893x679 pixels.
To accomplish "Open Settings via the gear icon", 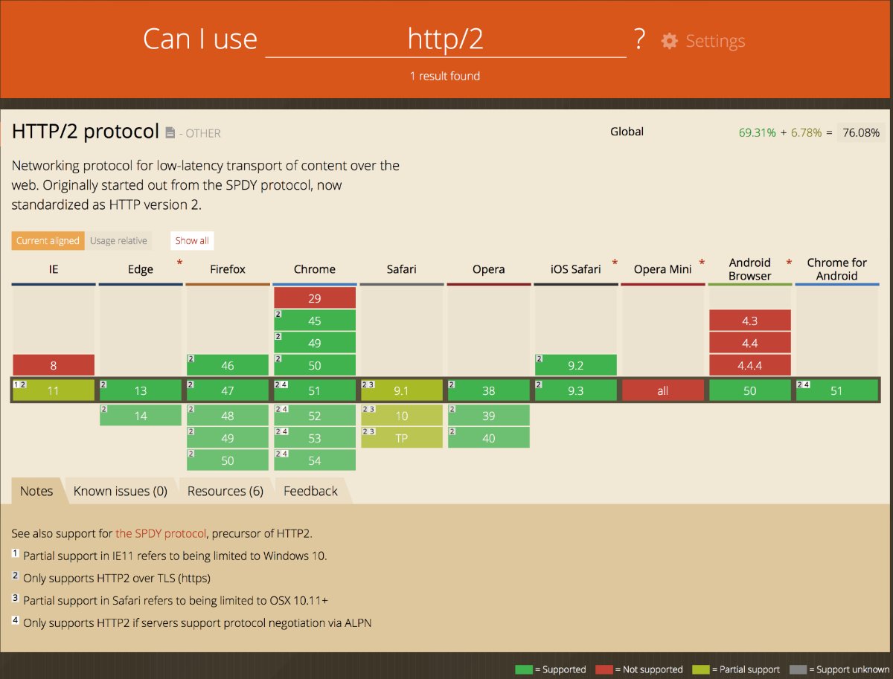I will click(669, 42).
